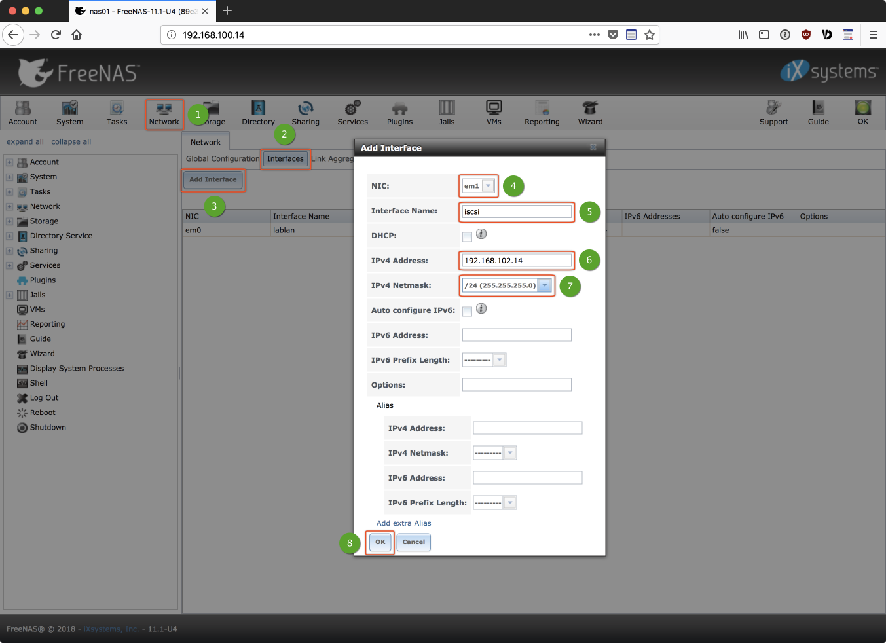
Task: Toggle Auto configure IPv6 checkbox
Action: click(x=467, y=311)
